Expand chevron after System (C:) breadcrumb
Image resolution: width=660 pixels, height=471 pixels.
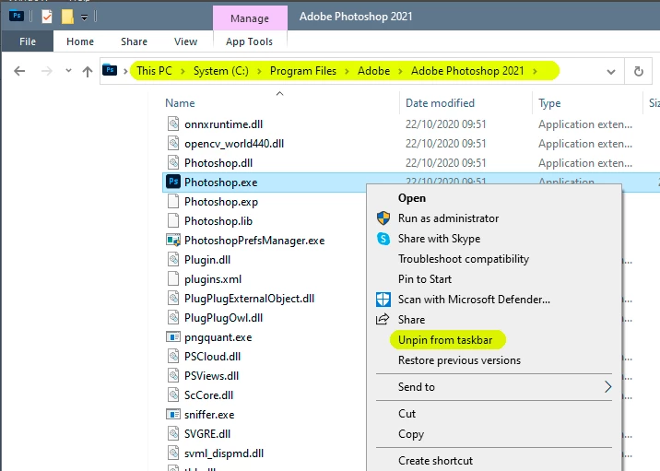(259, 71)
